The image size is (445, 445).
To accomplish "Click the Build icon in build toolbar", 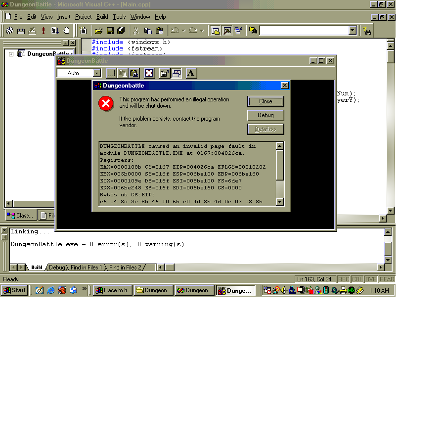I will point(21,30).
